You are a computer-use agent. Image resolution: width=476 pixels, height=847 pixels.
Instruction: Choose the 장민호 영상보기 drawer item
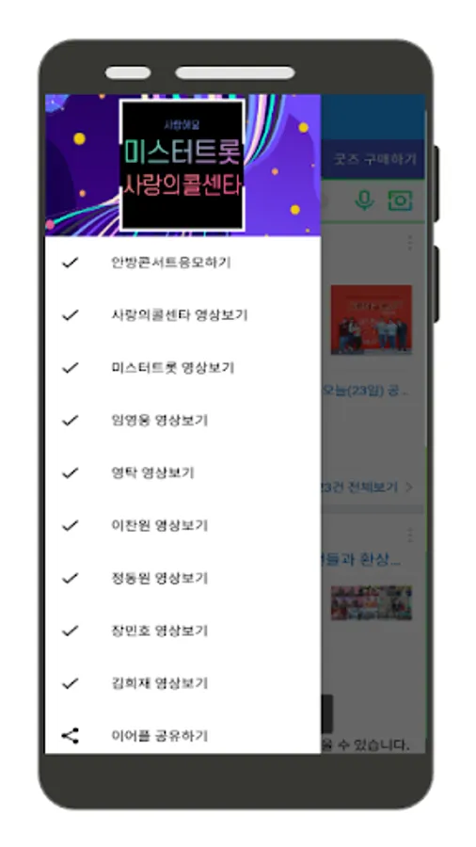182,631
